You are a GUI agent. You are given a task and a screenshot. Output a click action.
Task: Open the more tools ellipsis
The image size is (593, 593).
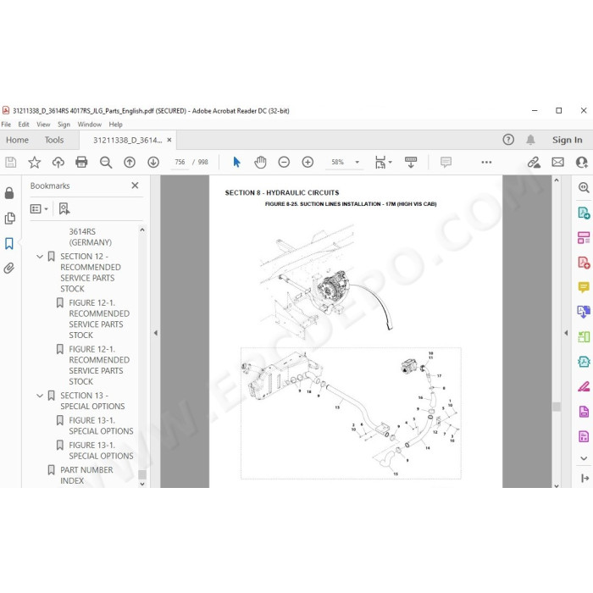486,163
